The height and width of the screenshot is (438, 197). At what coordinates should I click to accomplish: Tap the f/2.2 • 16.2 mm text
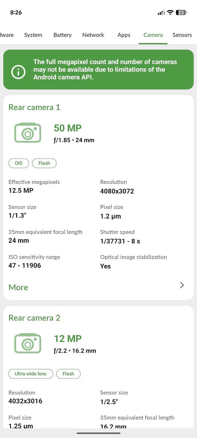coord(75,351)
